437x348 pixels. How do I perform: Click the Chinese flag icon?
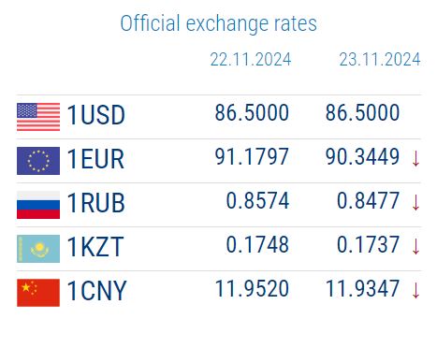(x=38, y=293)
